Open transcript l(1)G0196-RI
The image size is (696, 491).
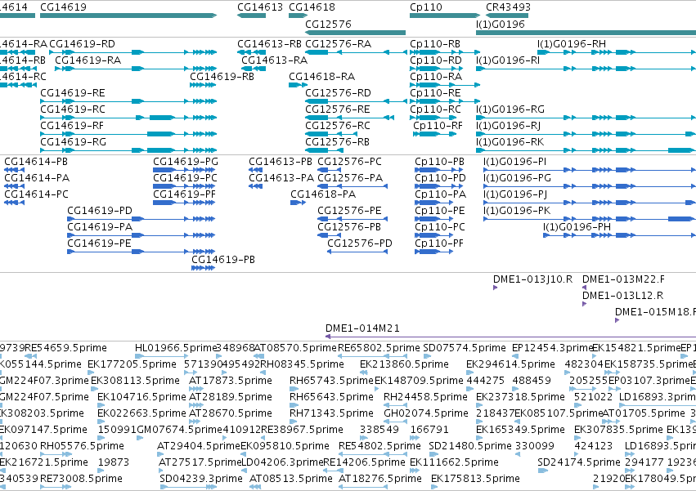[586, 69]
